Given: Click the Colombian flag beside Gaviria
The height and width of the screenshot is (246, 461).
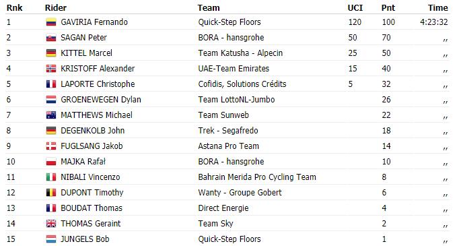Looking at the screenshot, I should point(51,22).
